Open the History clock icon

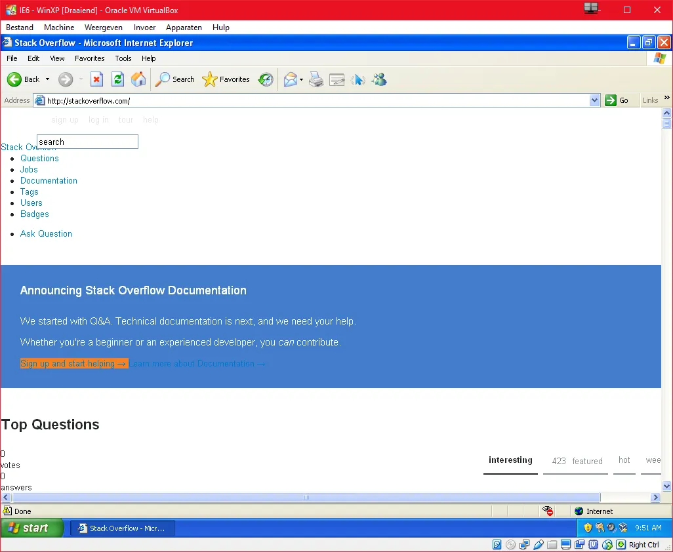(266, 79)
